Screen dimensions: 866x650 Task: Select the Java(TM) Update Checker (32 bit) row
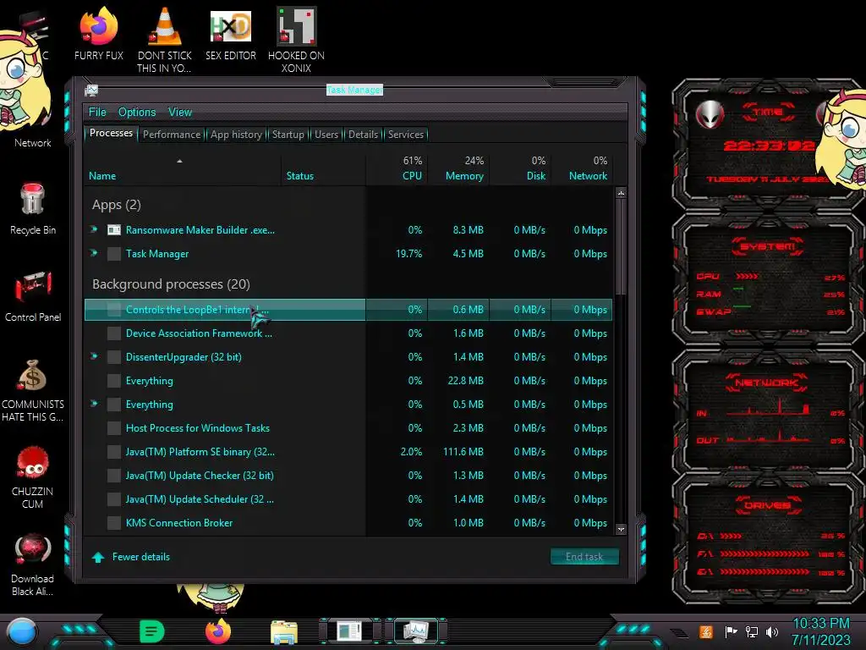coord(348,476)
